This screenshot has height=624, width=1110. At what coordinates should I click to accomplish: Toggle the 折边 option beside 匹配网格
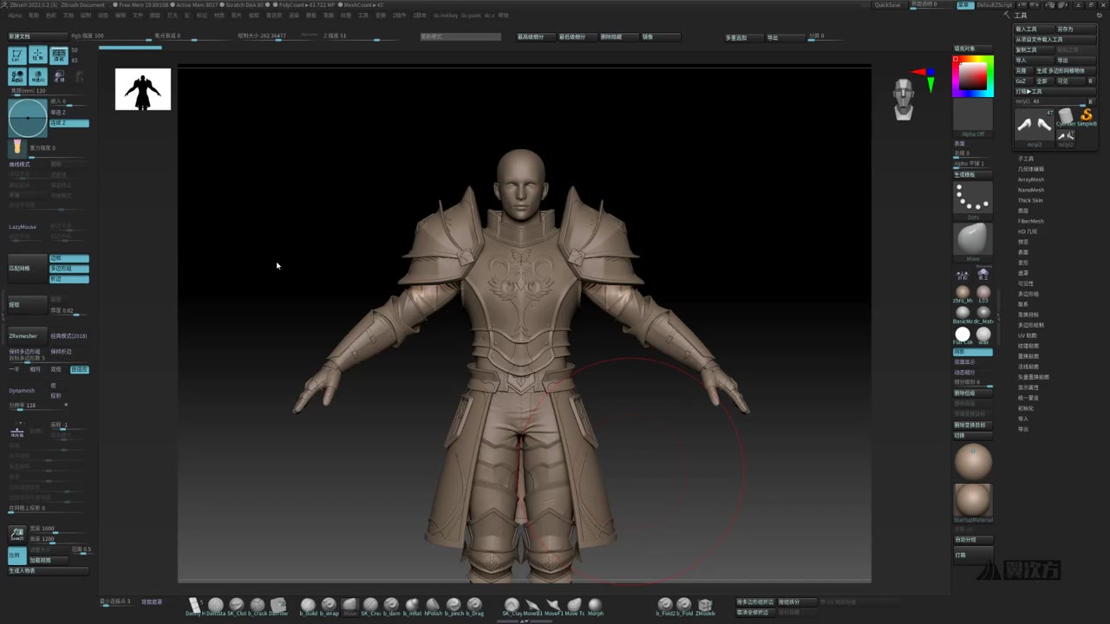tap(69, 279)
